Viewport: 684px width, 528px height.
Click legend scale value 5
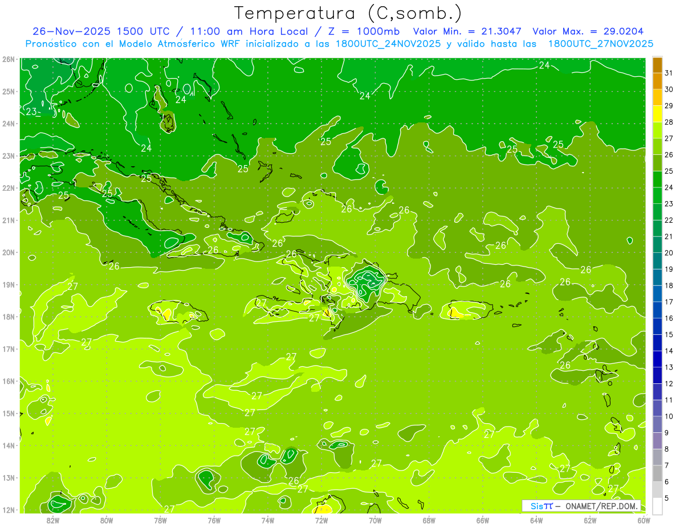coord(667,498)
